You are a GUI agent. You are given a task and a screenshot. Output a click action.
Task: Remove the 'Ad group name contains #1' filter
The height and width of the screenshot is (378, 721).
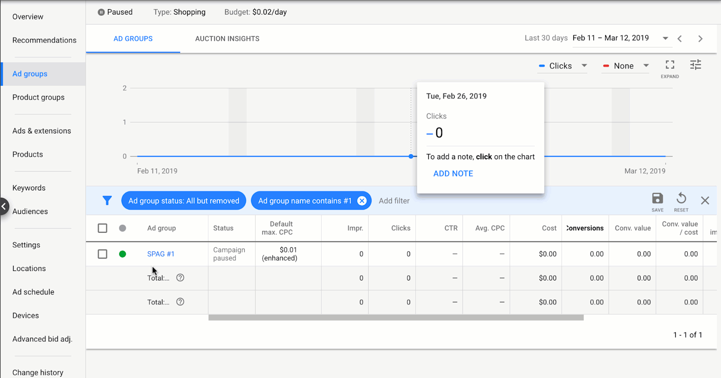[362, 201]
